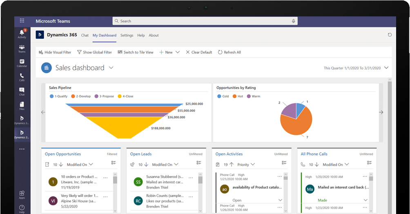
Task: Open more options for Susanna Stubberod lead
Action: [191, 178]
